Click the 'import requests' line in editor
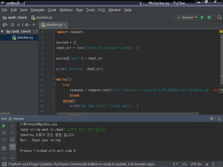 (70, 32)
